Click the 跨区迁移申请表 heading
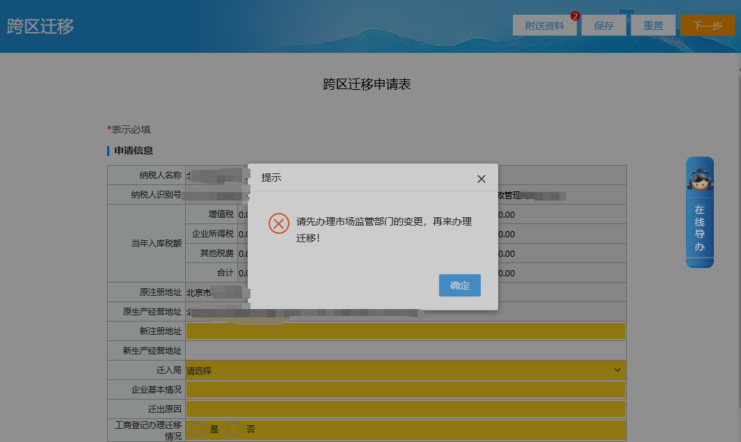This screenshot has height=442, width=741. 367,84
